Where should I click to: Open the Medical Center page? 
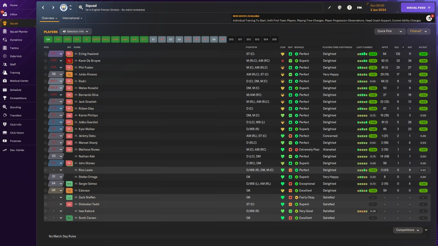click(x=19, y=81)
